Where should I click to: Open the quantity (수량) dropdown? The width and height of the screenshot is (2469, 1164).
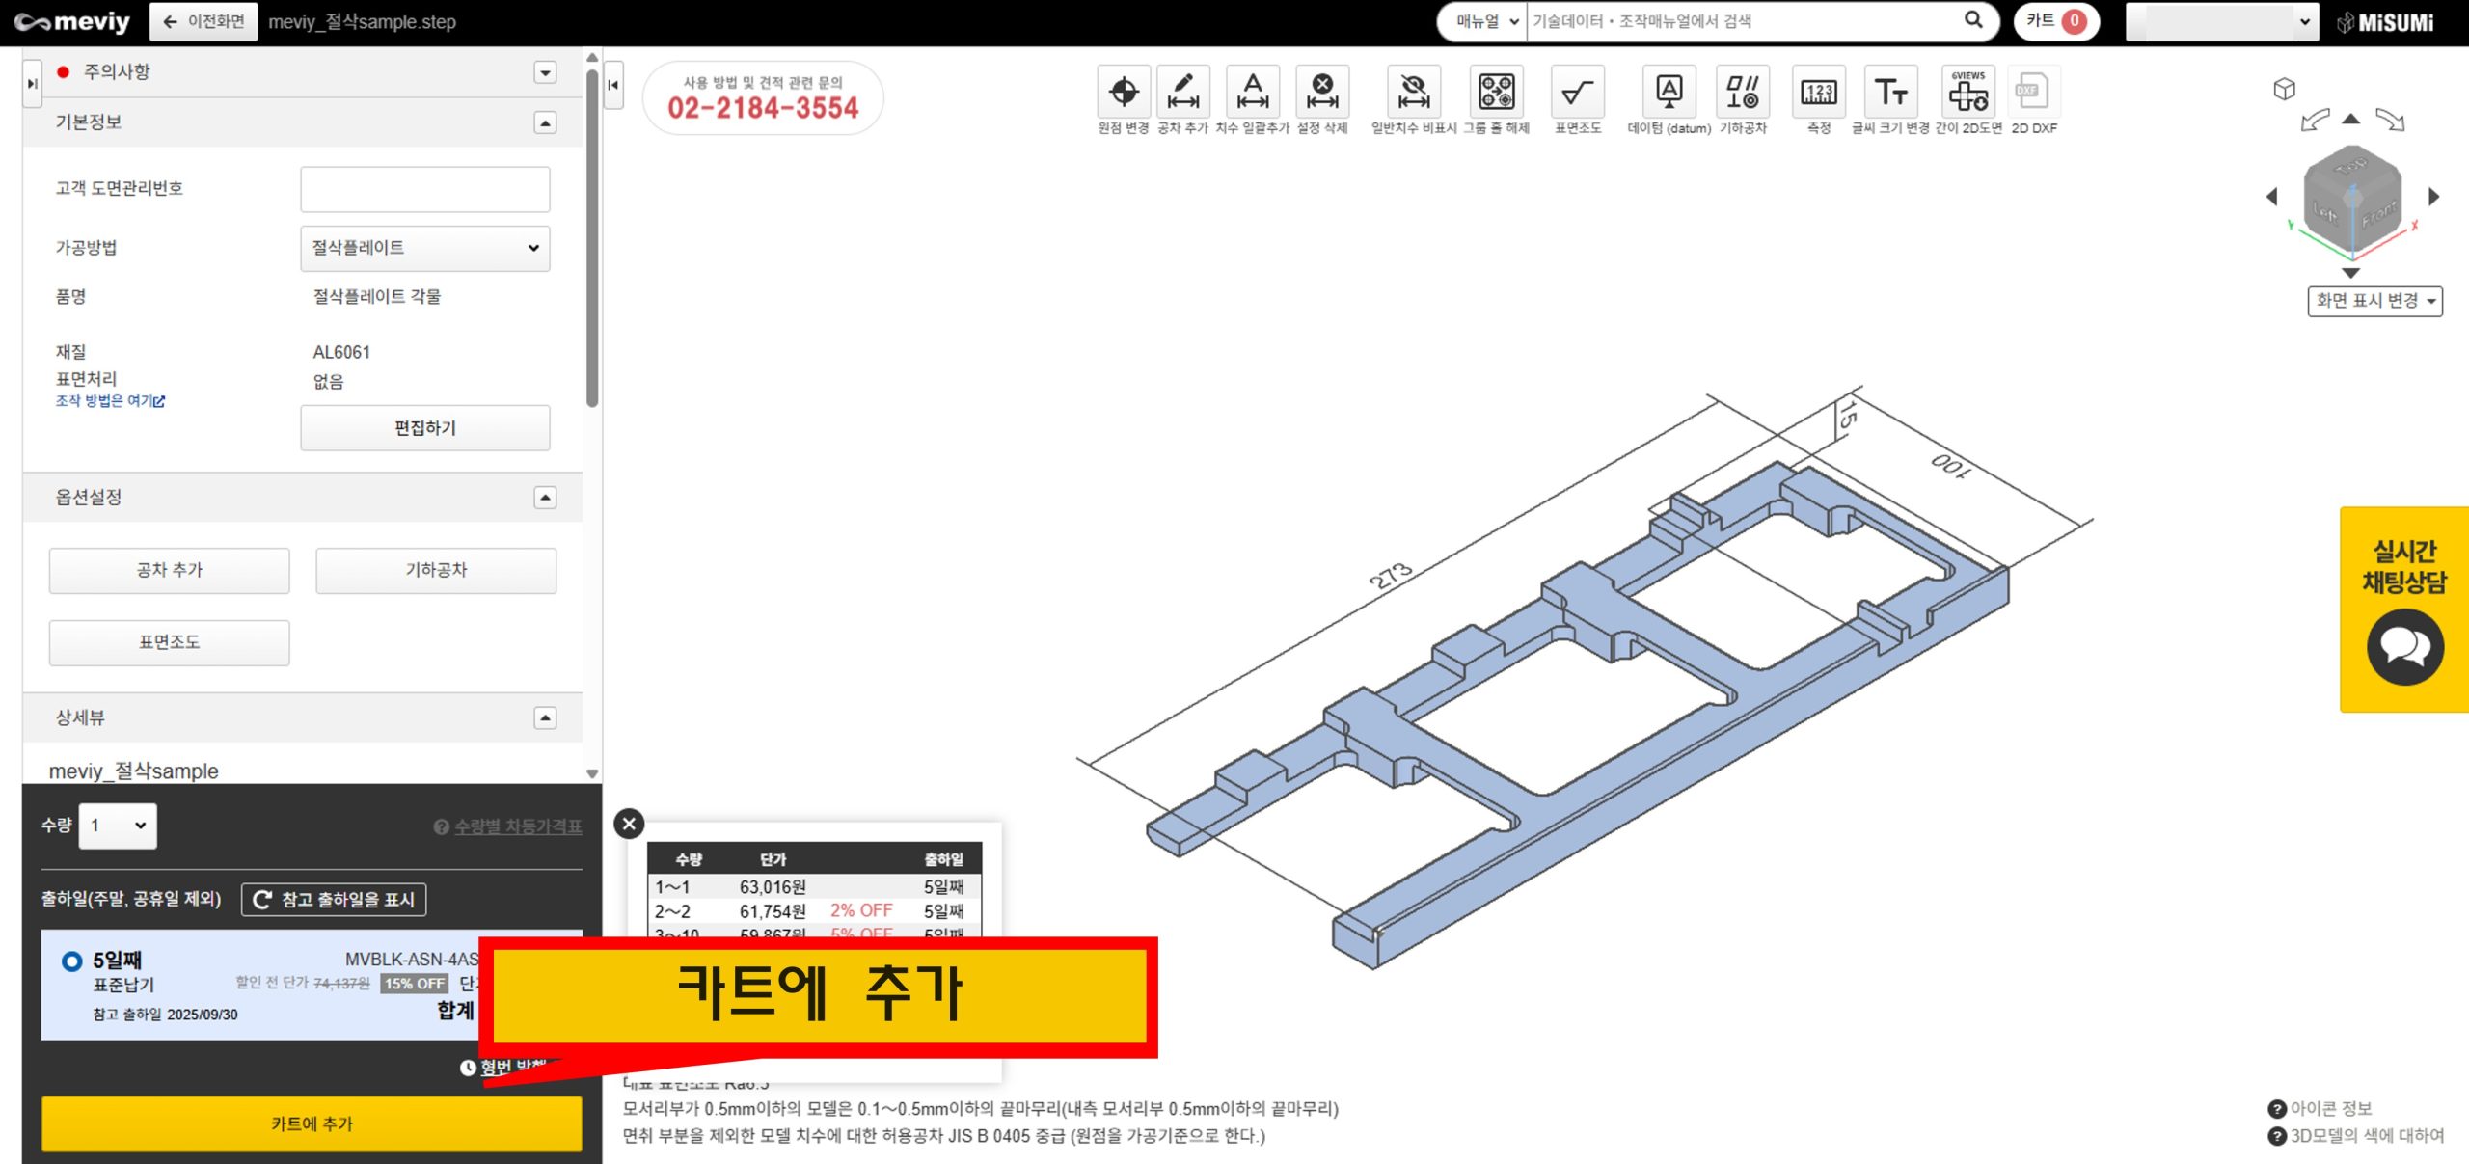(x=118, y=826)
